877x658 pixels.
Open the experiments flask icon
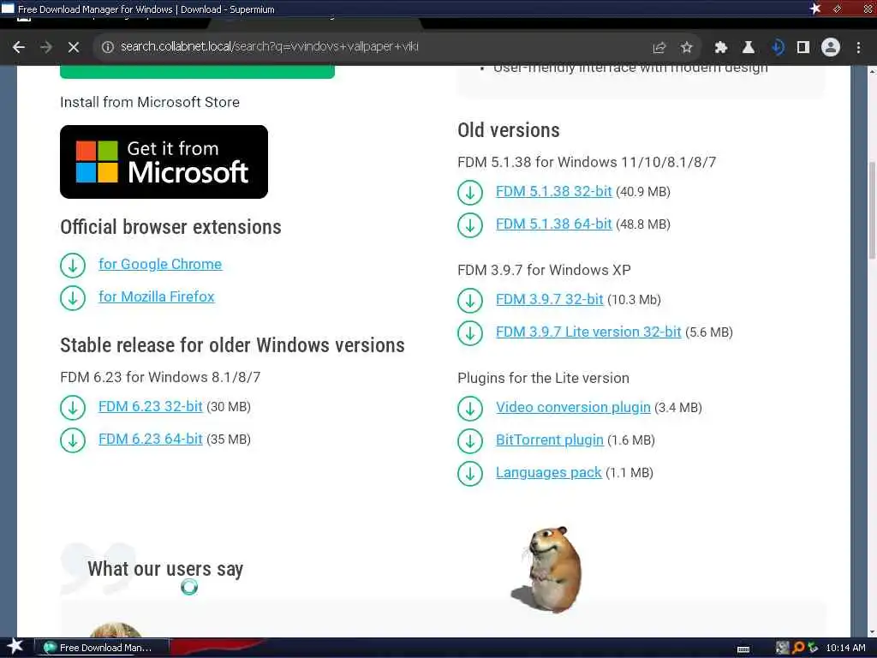tap(749, 48)
